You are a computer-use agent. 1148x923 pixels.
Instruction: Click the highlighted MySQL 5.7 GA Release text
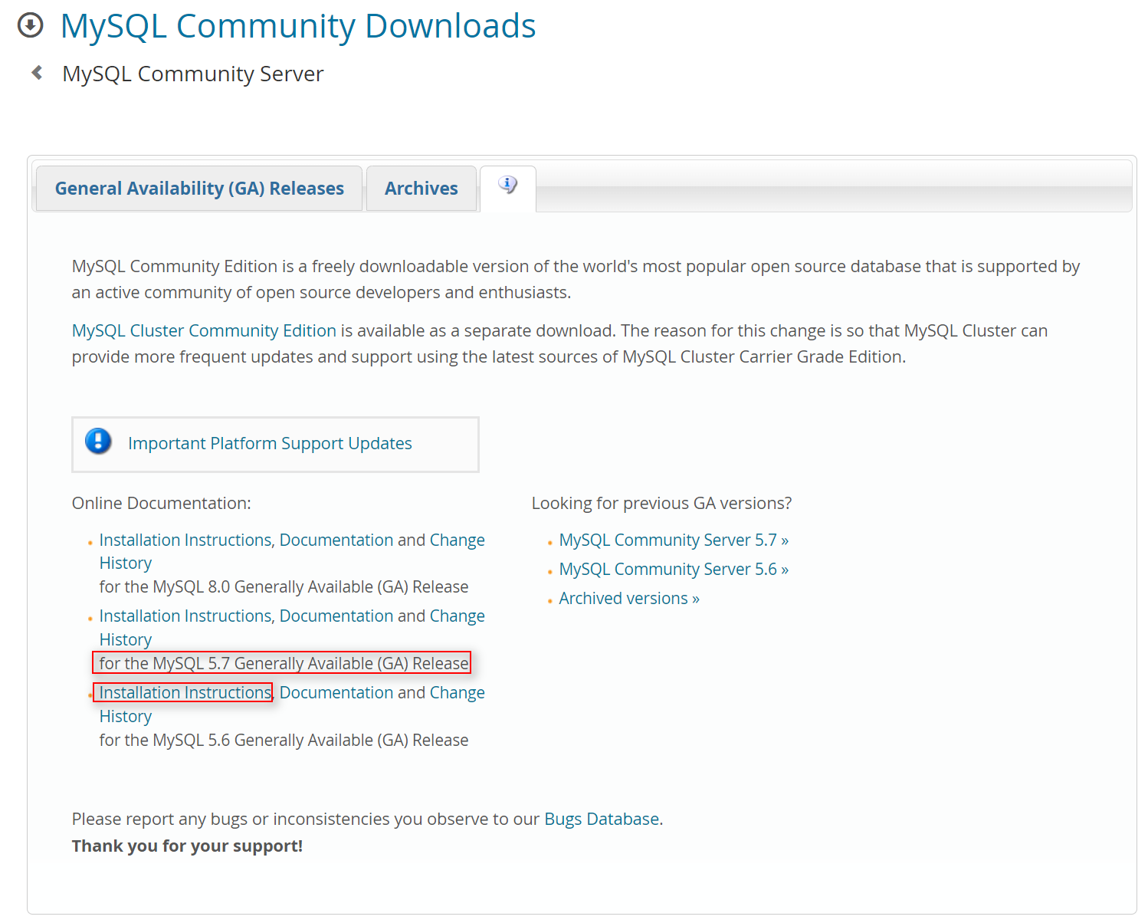(282, 662)
